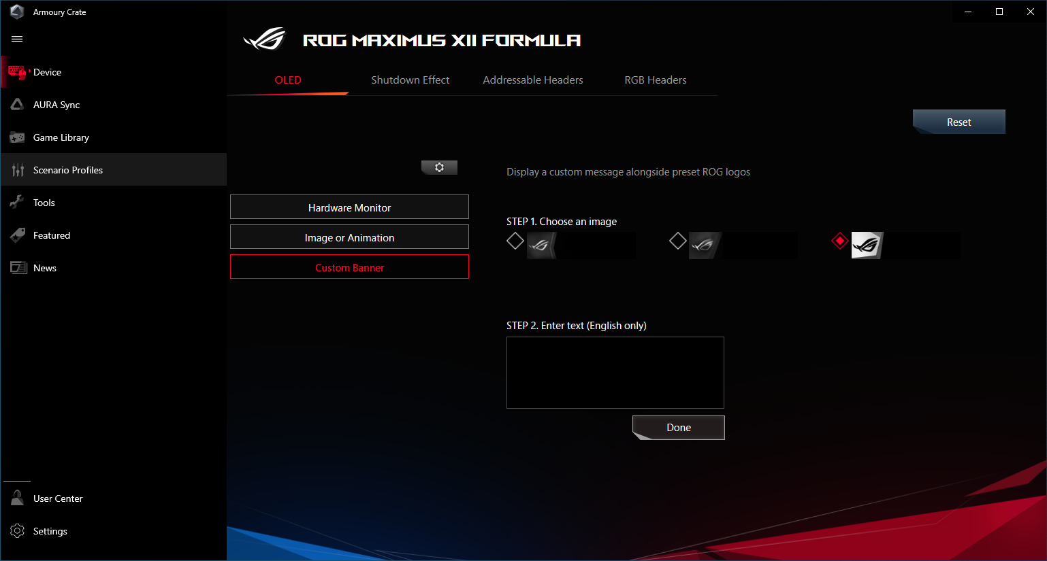Close the Armoury Crate window
Image resolution: width=1047 pixels, height=561 pixels.
pos(1031,12)
